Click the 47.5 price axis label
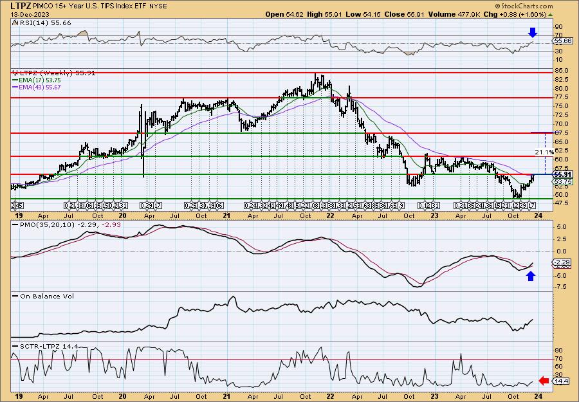 [x=562, y=203]
